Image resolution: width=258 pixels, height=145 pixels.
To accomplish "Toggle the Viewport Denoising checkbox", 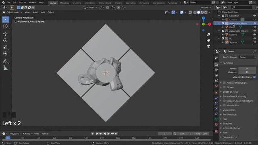I will click(x=254, y=77).
